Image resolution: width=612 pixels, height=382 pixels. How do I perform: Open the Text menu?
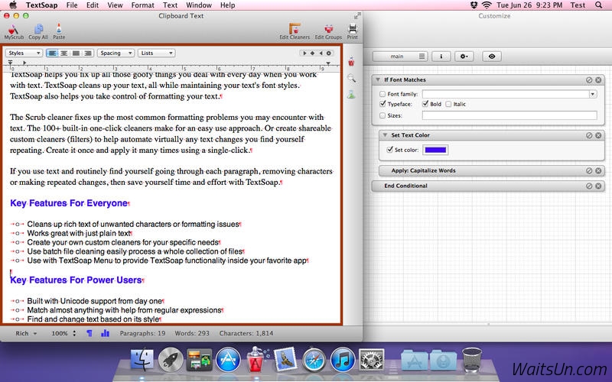pos(170,5)
